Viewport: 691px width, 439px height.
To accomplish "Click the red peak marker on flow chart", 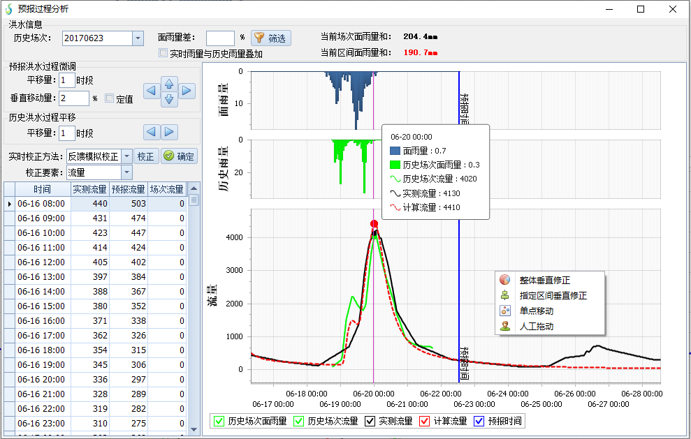I will [374, 224].
